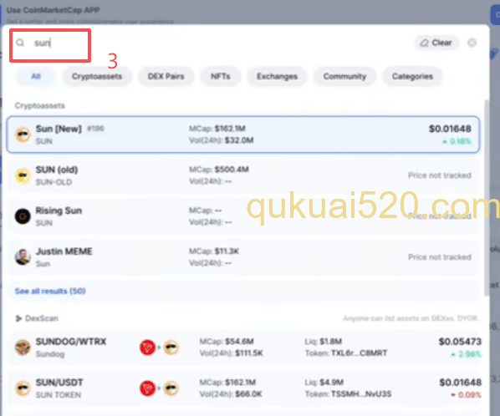Click the SUN/USDT pair coin logo

coord(23,388)
